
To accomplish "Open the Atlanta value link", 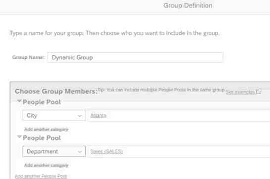I will 98,116.
